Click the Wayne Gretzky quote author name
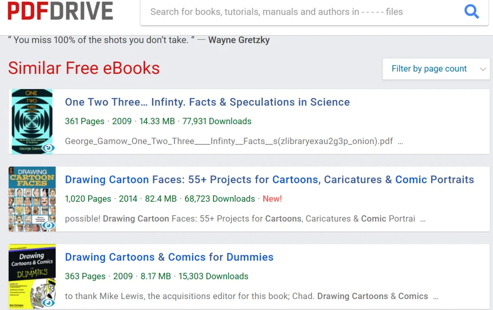 point(239,40)
